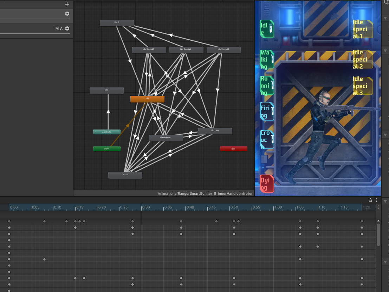Click the plus icon to add a layer
The height and width of the screenshot is (292, 389).
click(67, 4)
